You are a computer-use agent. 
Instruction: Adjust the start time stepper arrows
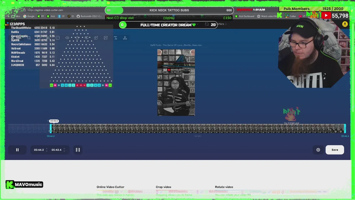46,150
